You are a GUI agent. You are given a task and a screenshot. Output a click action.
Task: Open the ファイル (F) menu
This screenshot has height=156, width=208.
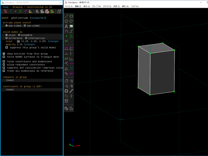[69, 6]
